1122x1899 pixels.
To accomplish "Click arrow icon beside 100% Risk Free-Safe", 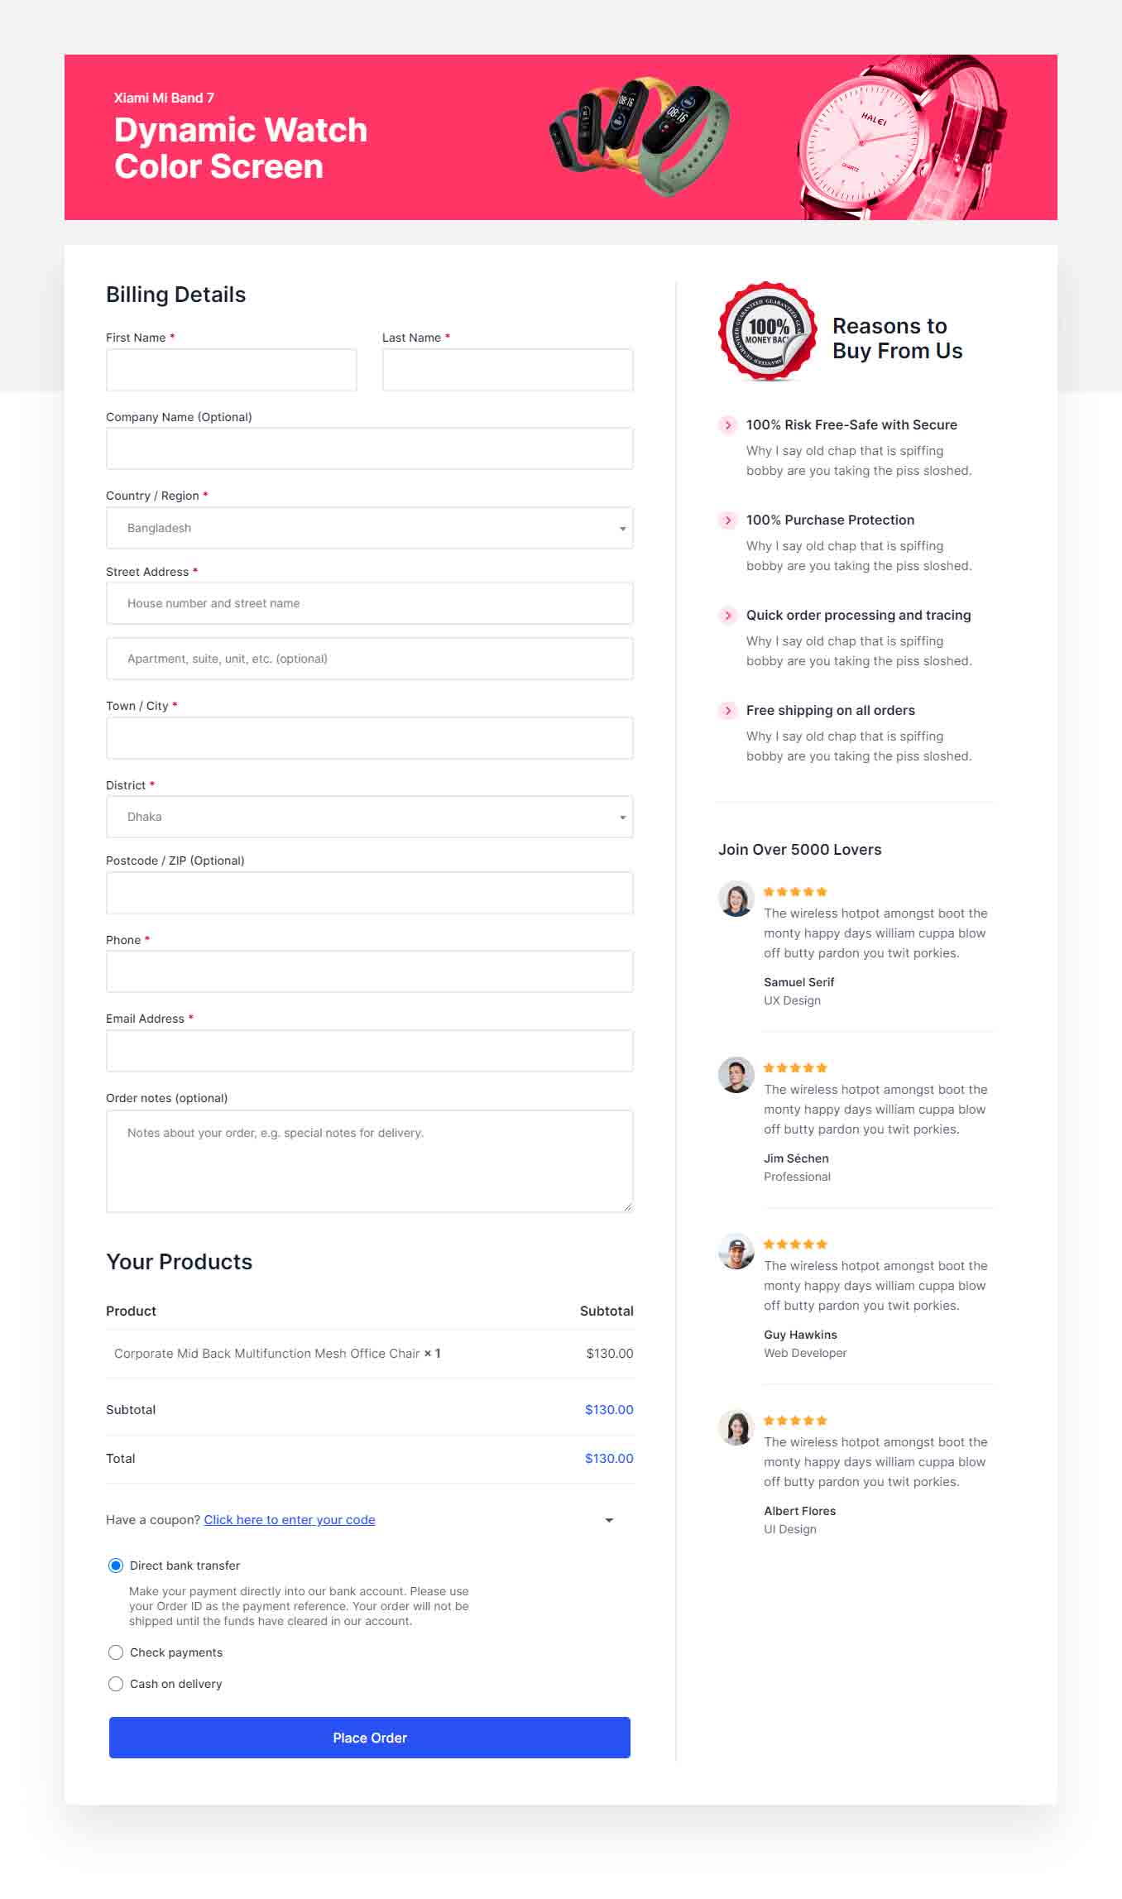I will click(727, 425).
